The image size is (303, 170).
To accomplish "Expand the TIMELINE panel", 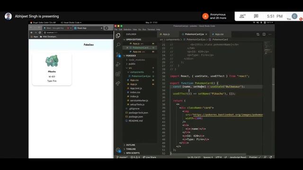I will [x=131, y=149].
